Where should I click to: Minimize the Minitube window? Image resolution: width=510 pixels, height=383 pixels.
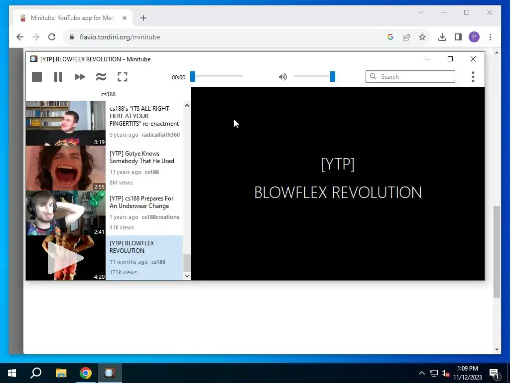(428, 59)
